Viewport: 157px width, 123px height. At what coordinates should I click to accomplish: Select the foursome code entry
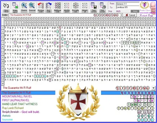[x=8, y=119]
